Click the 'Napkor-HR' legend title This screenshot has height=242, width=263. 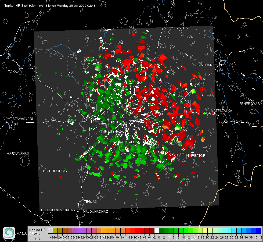pos(37,230)
